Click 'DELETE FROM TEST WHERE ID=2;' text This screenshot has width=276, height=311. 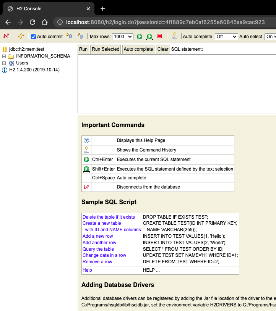[x=181, y=262]
